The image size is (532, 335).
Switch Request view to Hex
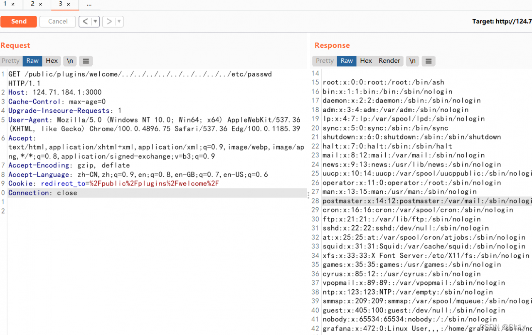tap(52, 61)
